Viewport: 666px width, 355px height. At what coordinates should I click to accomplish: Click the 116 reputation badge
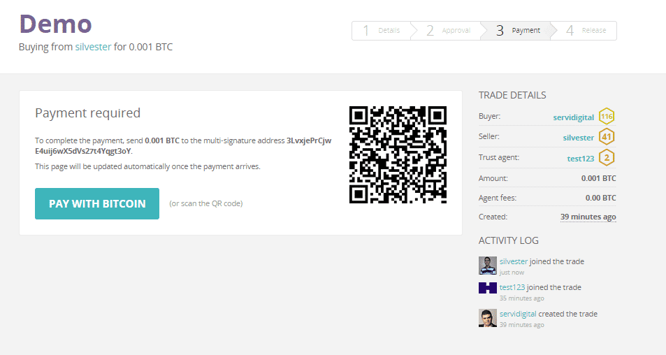607,116
